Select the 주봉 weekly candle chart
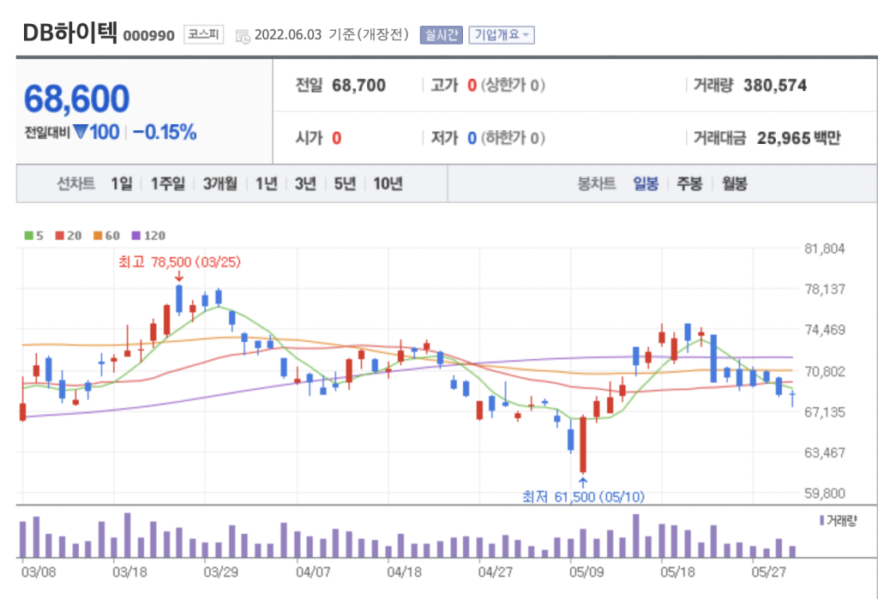This screenshot has width=878, height=599. coord(689,183)
